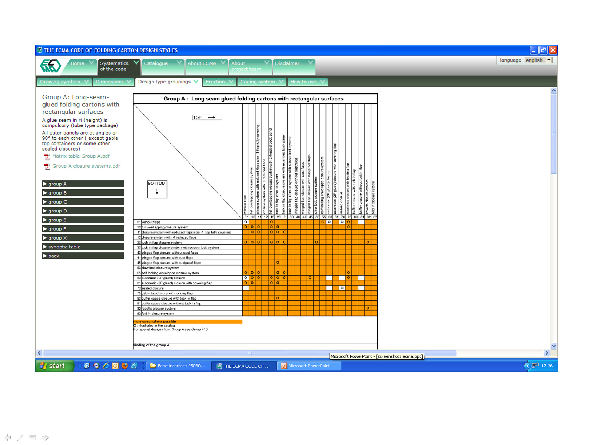Expand group B in the sidebar

tap(83, 193)
